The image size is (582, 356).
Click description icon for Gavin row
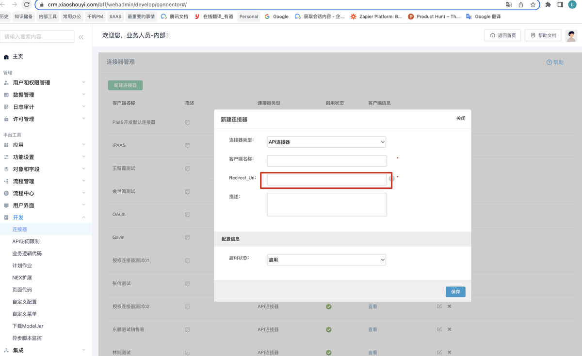pyautogui.click(x=187, y=237)
